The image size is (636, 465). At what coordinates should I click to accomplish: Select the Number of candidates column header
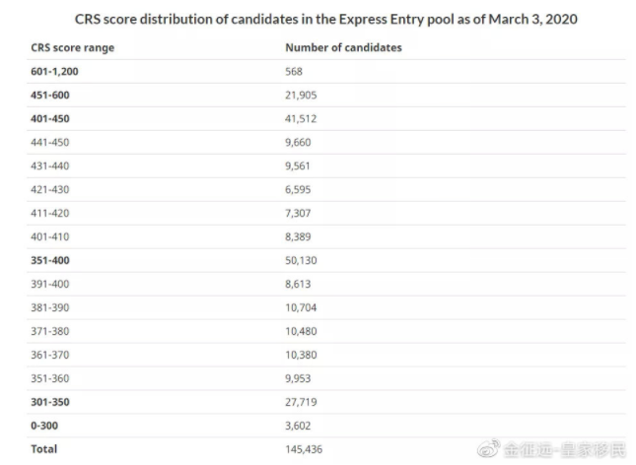[x=343, y=48]
